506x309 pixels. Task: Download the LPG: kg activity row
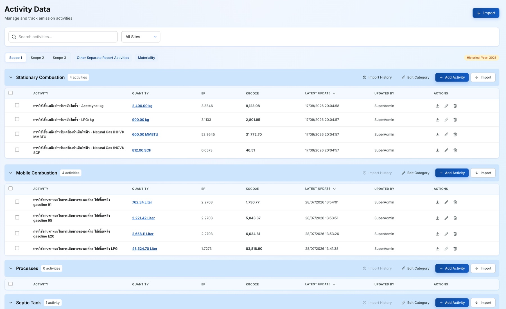point(437,120)
